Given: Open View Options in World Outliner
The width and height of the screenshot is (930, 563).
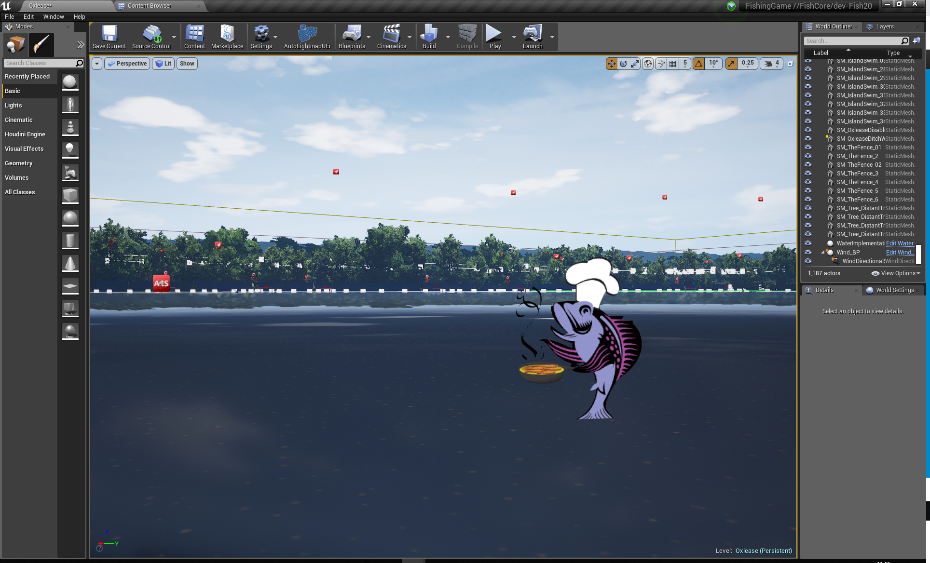Looking at the screenshot, I should [x=896, y=273].
